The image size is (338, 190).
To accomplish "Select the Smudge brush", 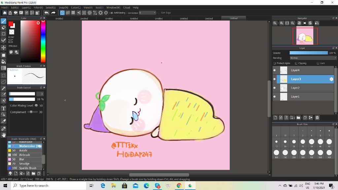I will [x=25, y=164].
